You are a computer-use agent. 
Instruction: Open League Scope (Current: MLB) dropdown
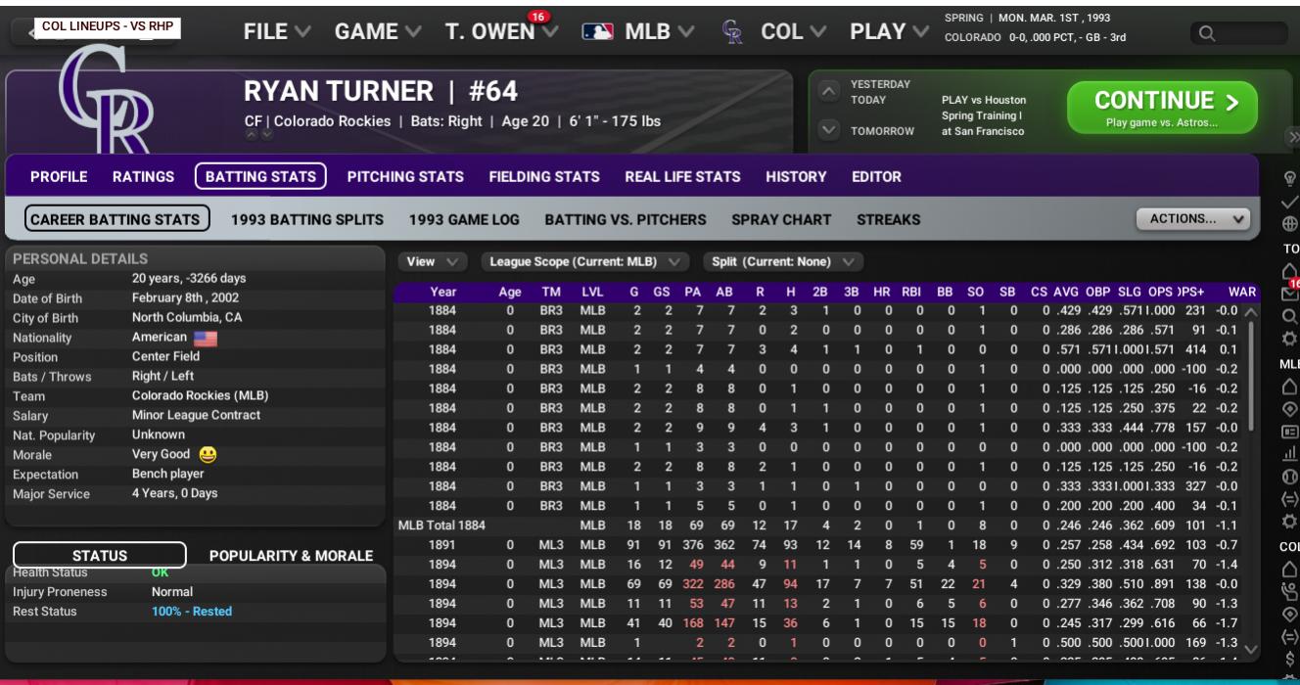coord(585,262)
